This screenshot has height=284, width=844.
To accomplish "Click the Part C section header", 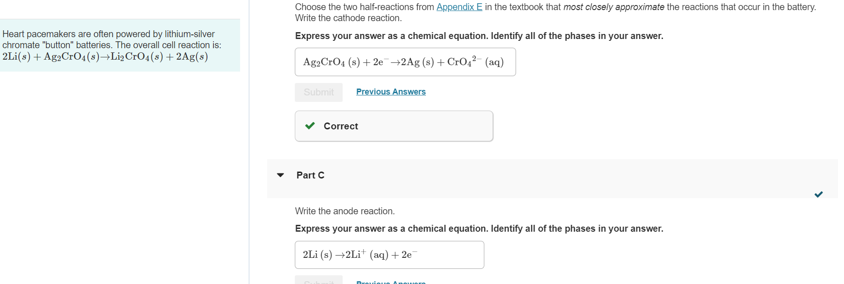I will [x=310, y=175].
